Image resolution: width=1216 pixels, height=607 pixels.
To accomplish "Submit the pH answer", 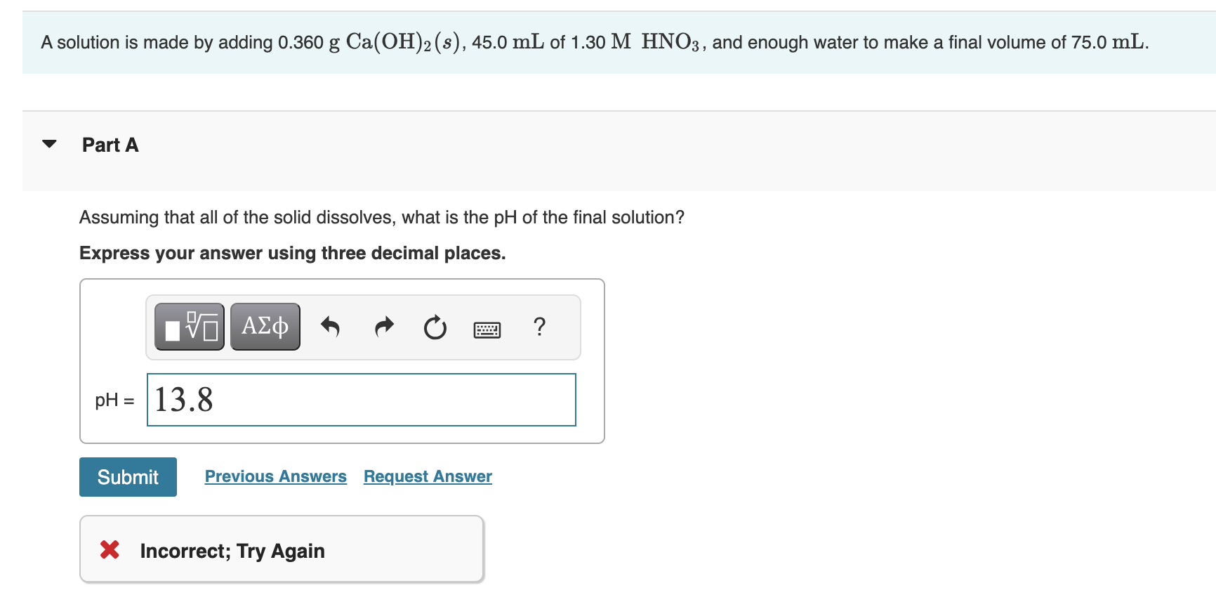I will coord(128,476).
